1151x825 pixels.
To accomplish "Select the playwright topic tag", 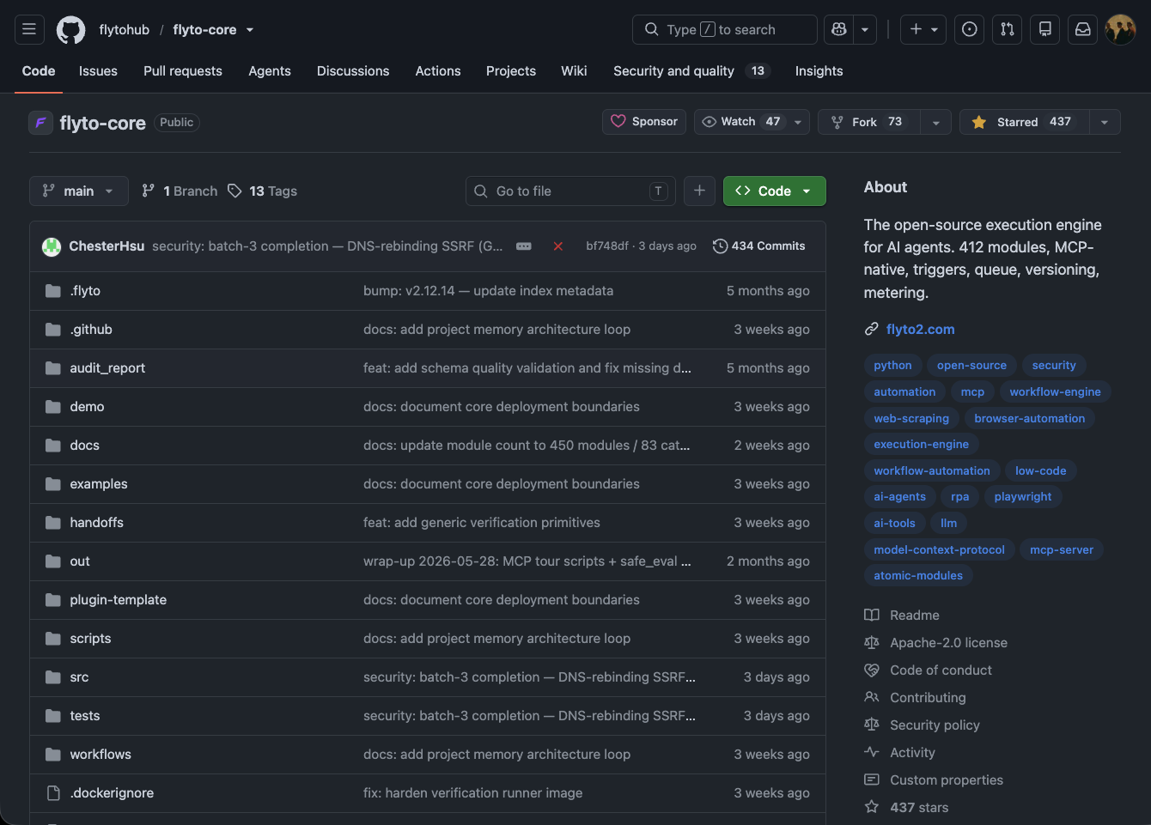I will coord(1023,496).
